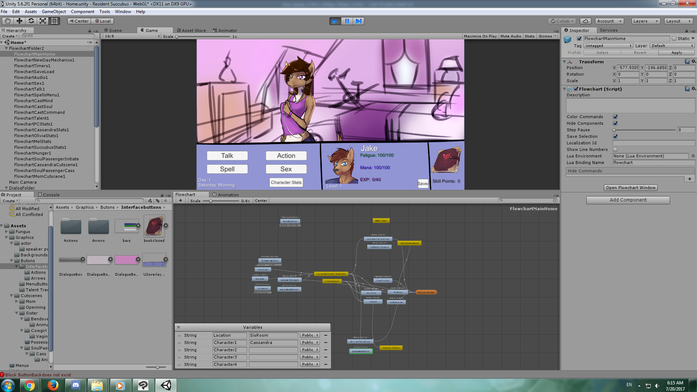Image resolution: width=697 pixels, height=392 pixels.
Task: Select the Rotate tool in toolbar
Action: coord(31,21)
